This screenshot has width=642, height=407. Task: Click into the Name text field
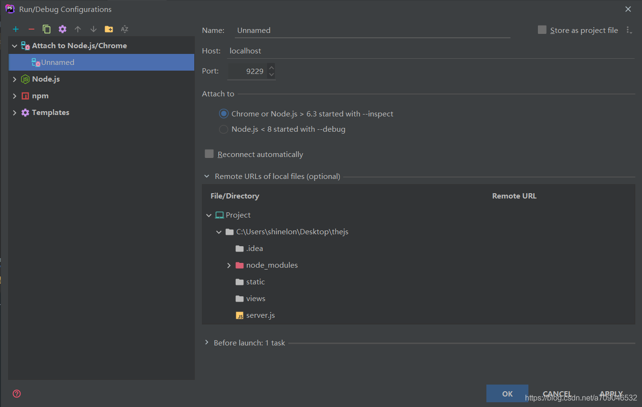[372, 30]
